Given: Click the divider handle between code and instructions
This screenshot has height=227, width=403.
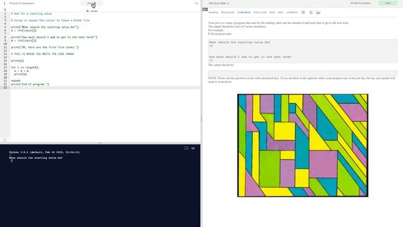Looking at the screenshot, I should 201,119.
